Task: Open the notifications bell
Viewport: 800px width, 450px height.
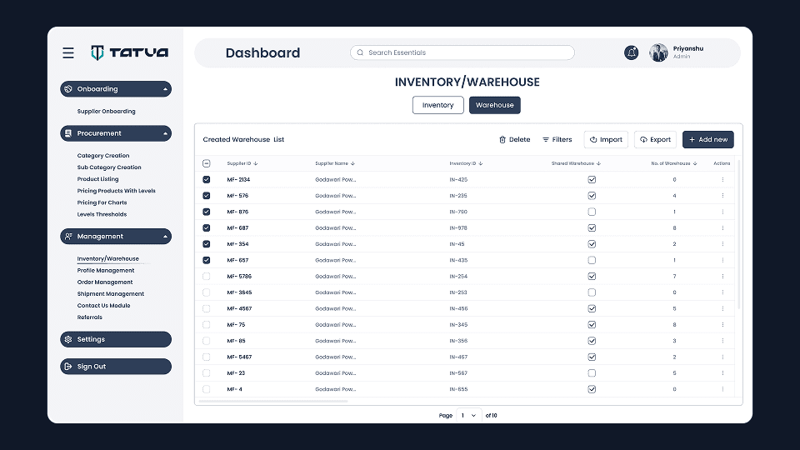Action: pyautogui.click(x=632, y=52)
